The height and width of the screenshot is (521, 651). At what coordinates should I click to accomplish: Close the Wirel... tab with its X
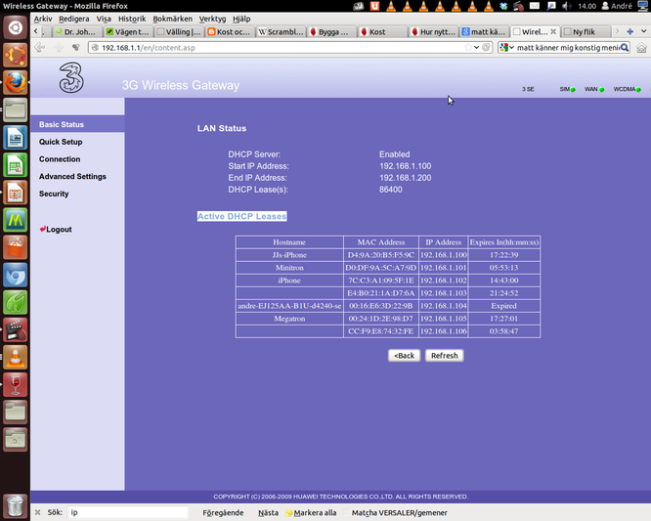point(553,31)
